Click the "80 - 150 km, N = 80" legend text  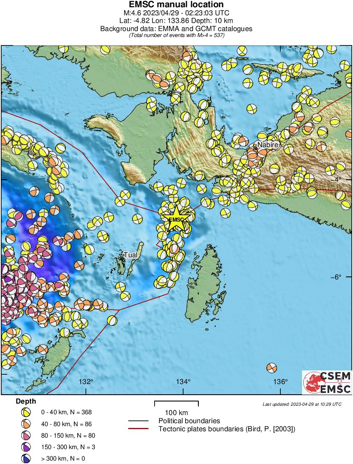pos(68,436)
